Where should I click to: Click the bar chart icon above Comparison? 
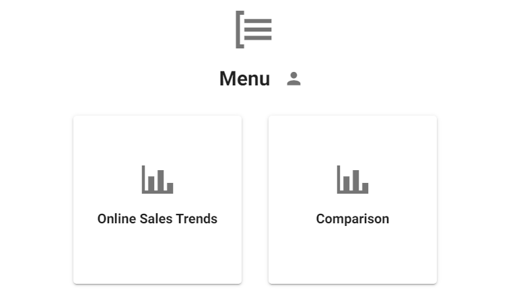point(353,180)
